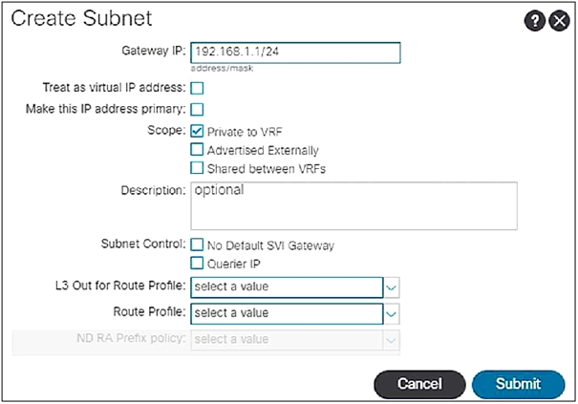
Task: Click ND RA Prefix policy field
Action: pos(286,339)
